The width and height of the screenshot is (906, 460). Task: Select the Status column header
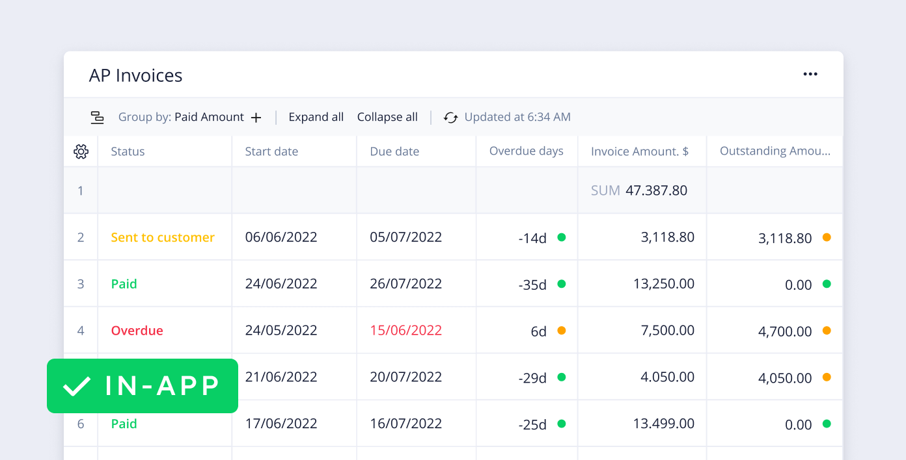tap(128, 151)
